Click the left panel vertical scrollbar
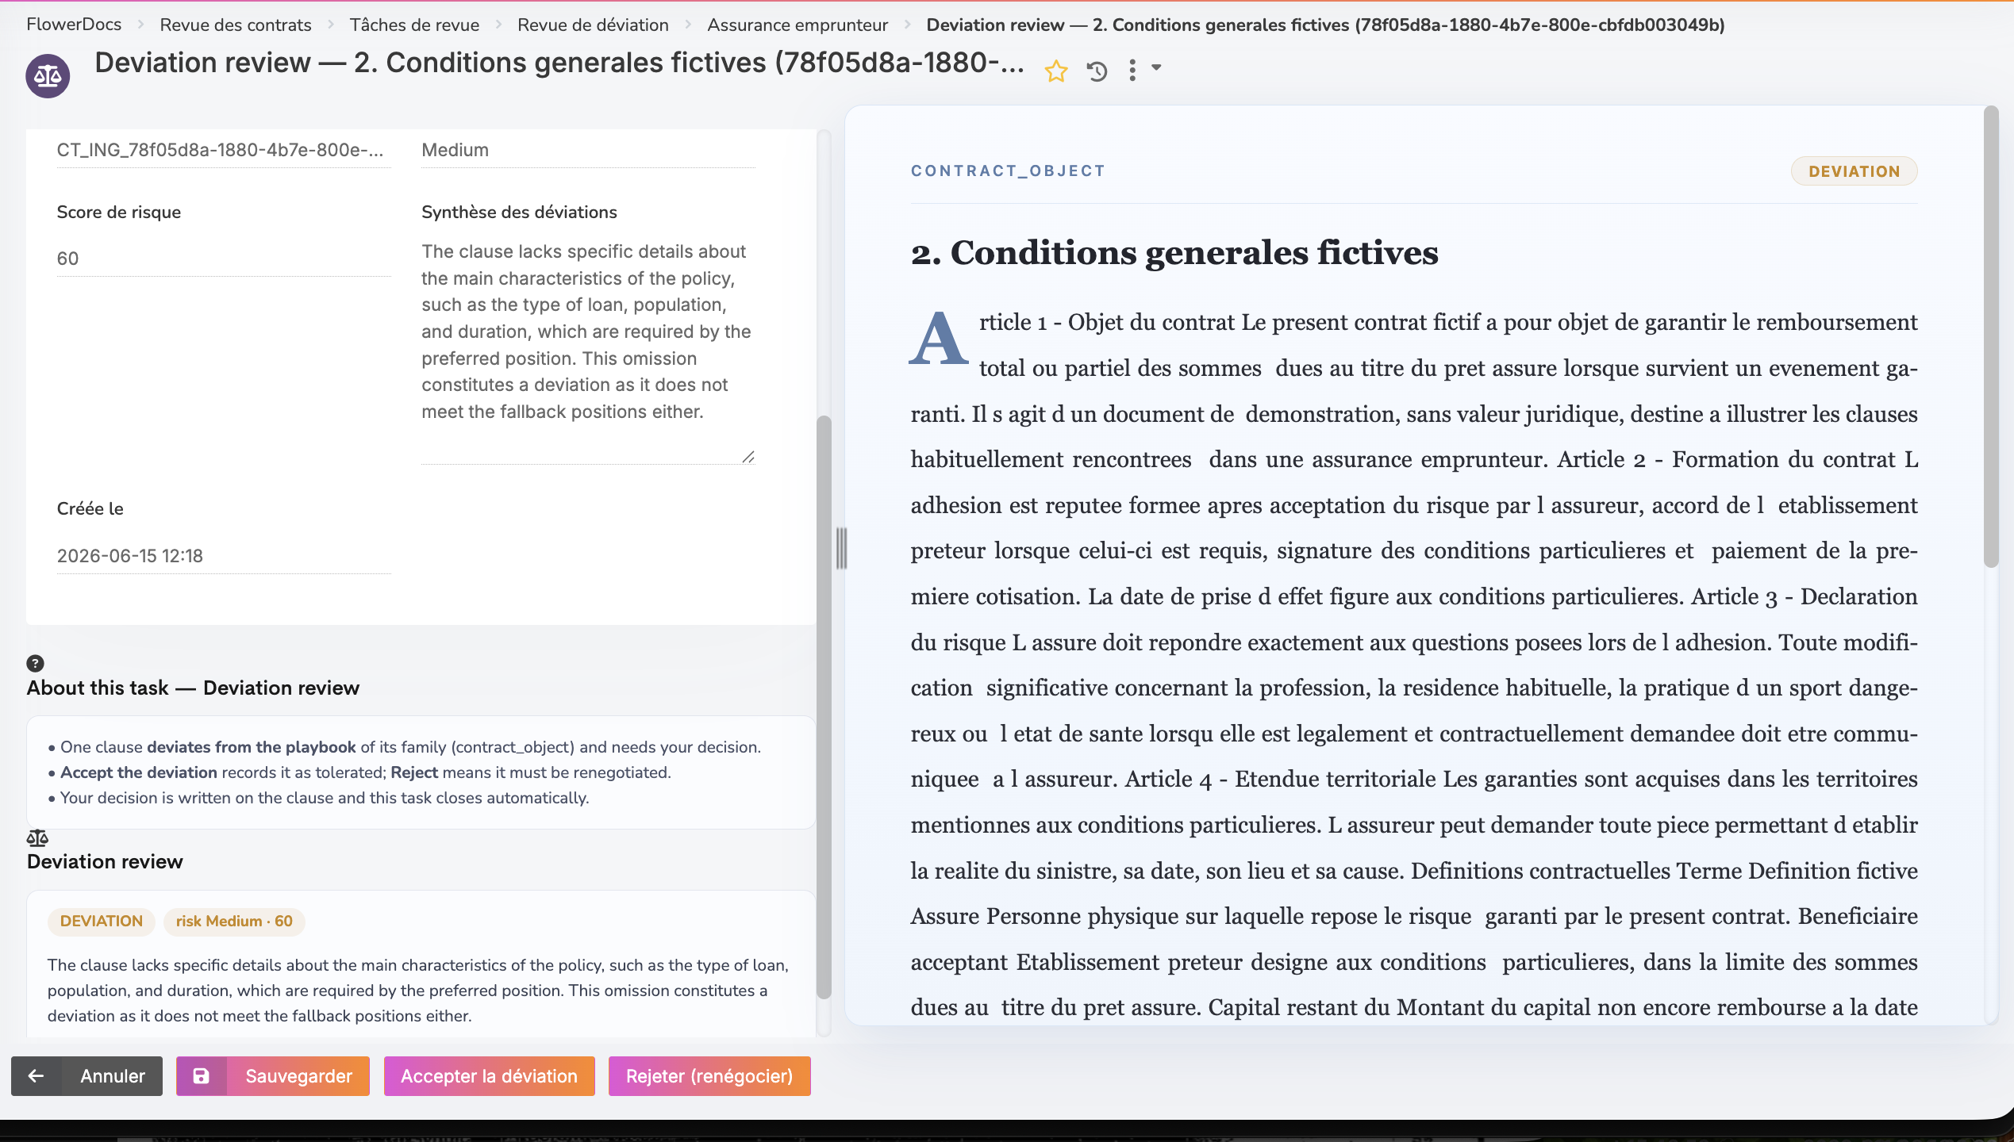Image resolution: width=2014 pixels, height=1142 pixels. [824, 706]
